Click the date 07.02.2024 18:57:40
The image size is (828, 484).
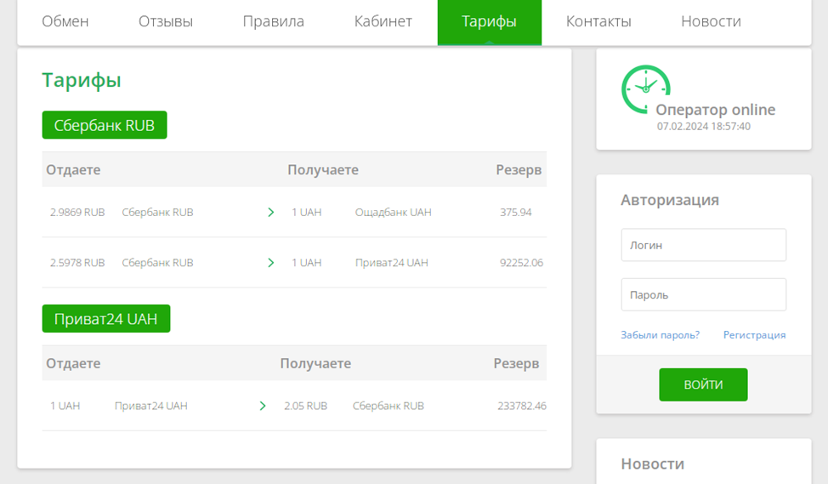pyautogui.click(x=703, y=126)
